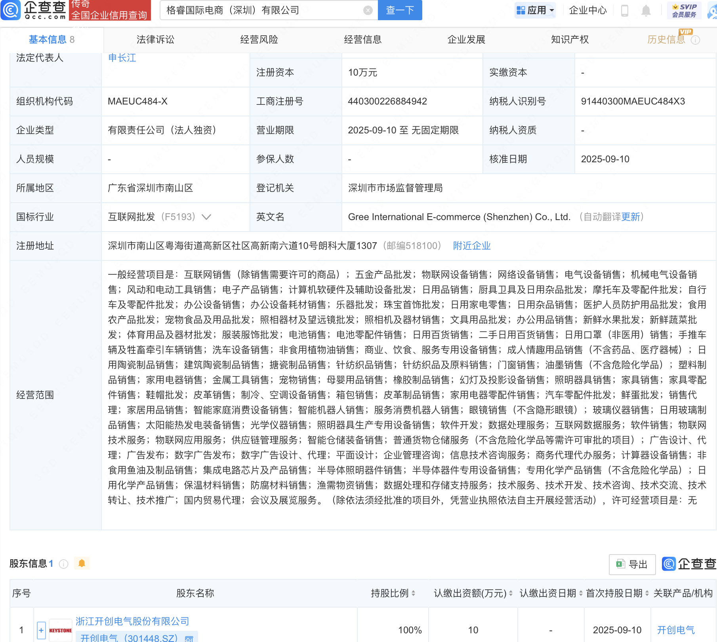This screenshot has height=642, width=717.
Task: Switch to the 法律诉讼 tab
Action: [x=155, y=40]
